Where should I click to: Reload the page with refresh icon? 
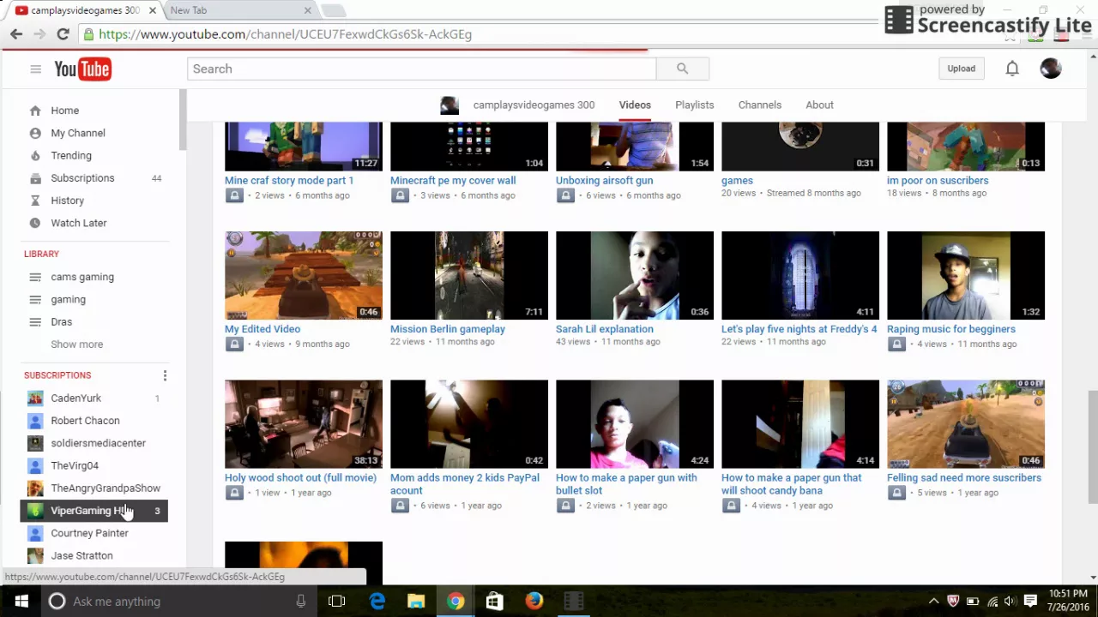point(63,34)
